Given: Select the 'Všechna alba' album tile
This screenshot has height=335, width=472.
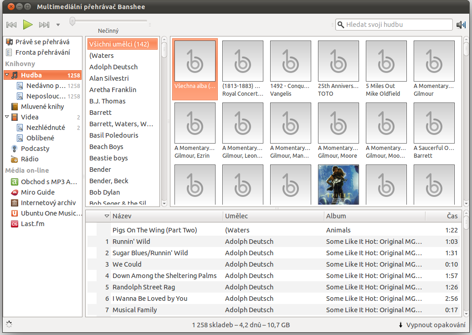Looking at the screenshot, I should point(195,69).
